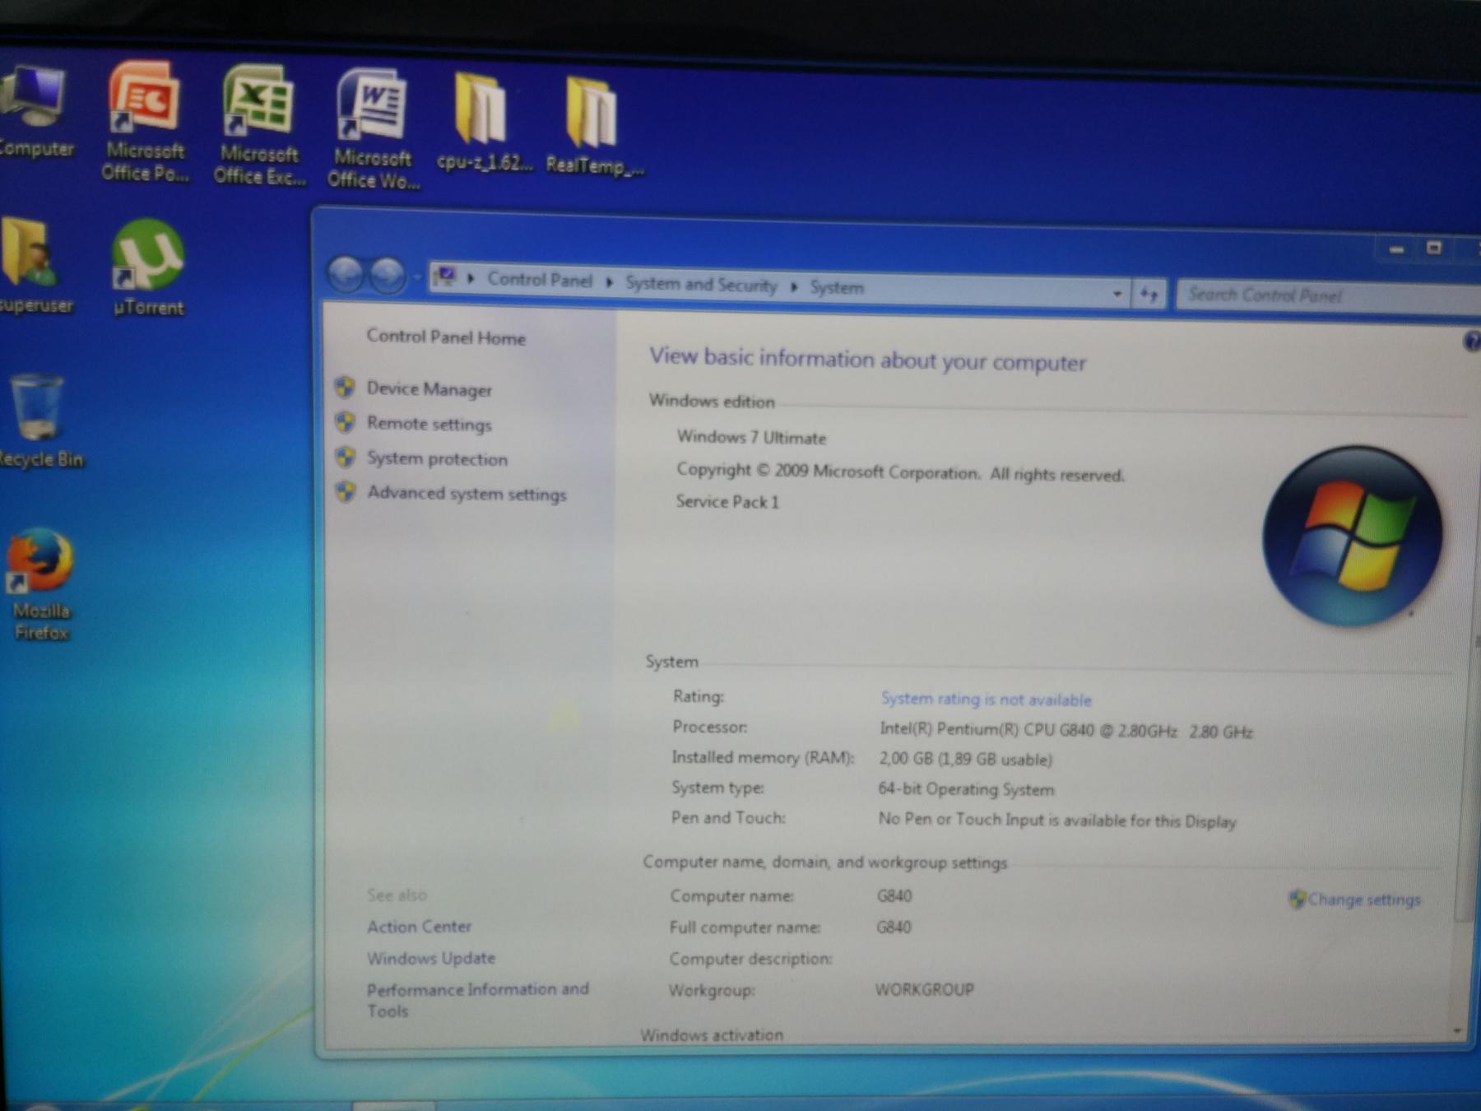Go to System and Security breadcrumb

(x=701, y=284)
